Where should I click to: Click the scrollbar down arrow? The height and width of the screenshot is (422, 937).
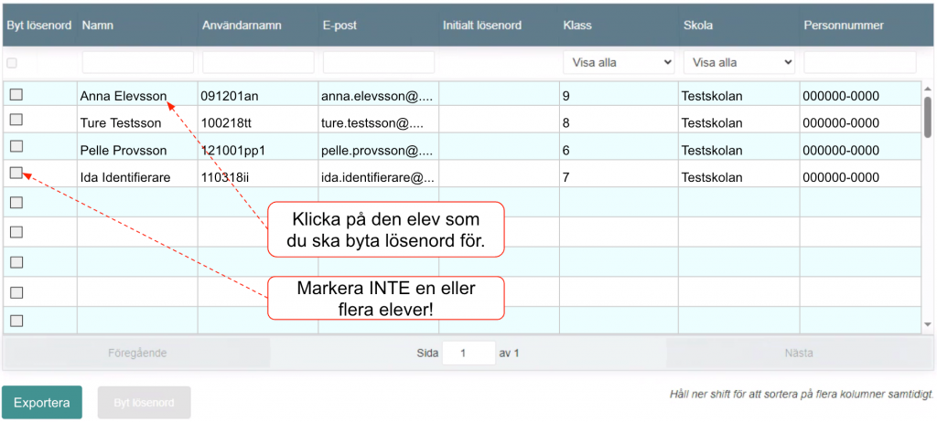coord(928,324)
